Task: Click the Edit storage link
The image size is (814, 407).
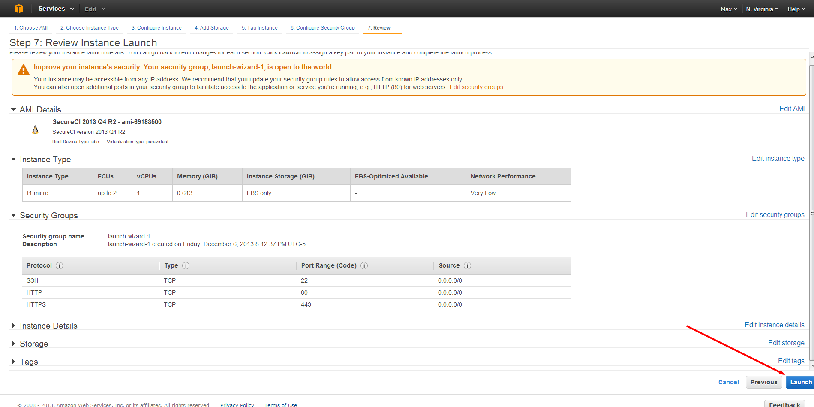Action: point(786,343)
